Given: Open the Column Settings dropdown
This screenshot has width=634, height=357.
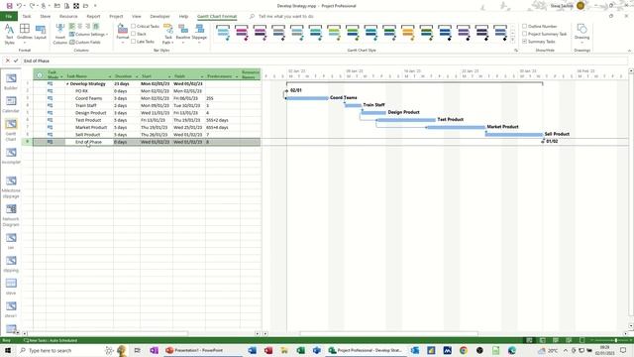Looking at the screenshot, I should pos(88,35).
